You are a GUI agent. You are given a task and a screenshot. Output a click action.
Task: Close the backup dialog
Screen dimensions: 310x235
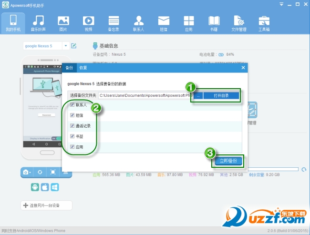click(x=243, y=68)
